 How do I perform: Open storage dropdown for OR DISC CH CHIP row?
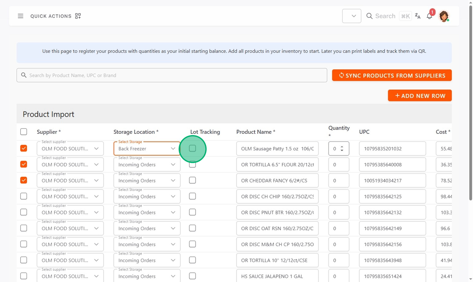click(147, 196)
